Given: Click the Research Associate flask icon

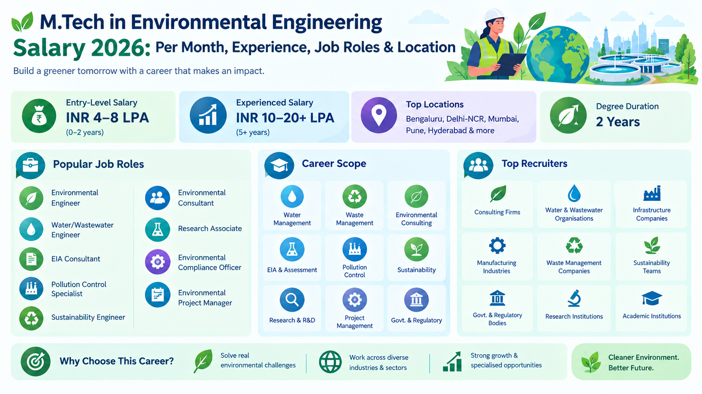Looking at the screenshot, I should pos(157,229).
